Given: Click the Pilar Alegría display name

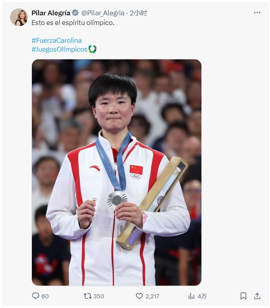Looking at the screenshot, I should coord(51,13).
